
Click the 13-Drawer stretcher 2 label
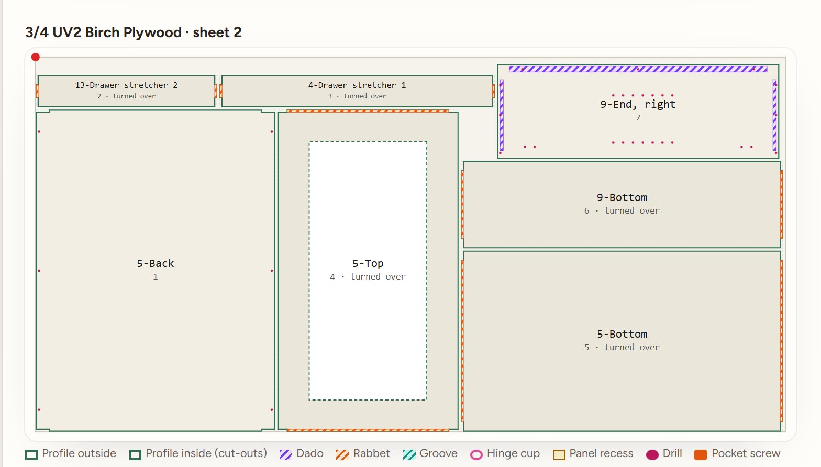coord(126,85)
